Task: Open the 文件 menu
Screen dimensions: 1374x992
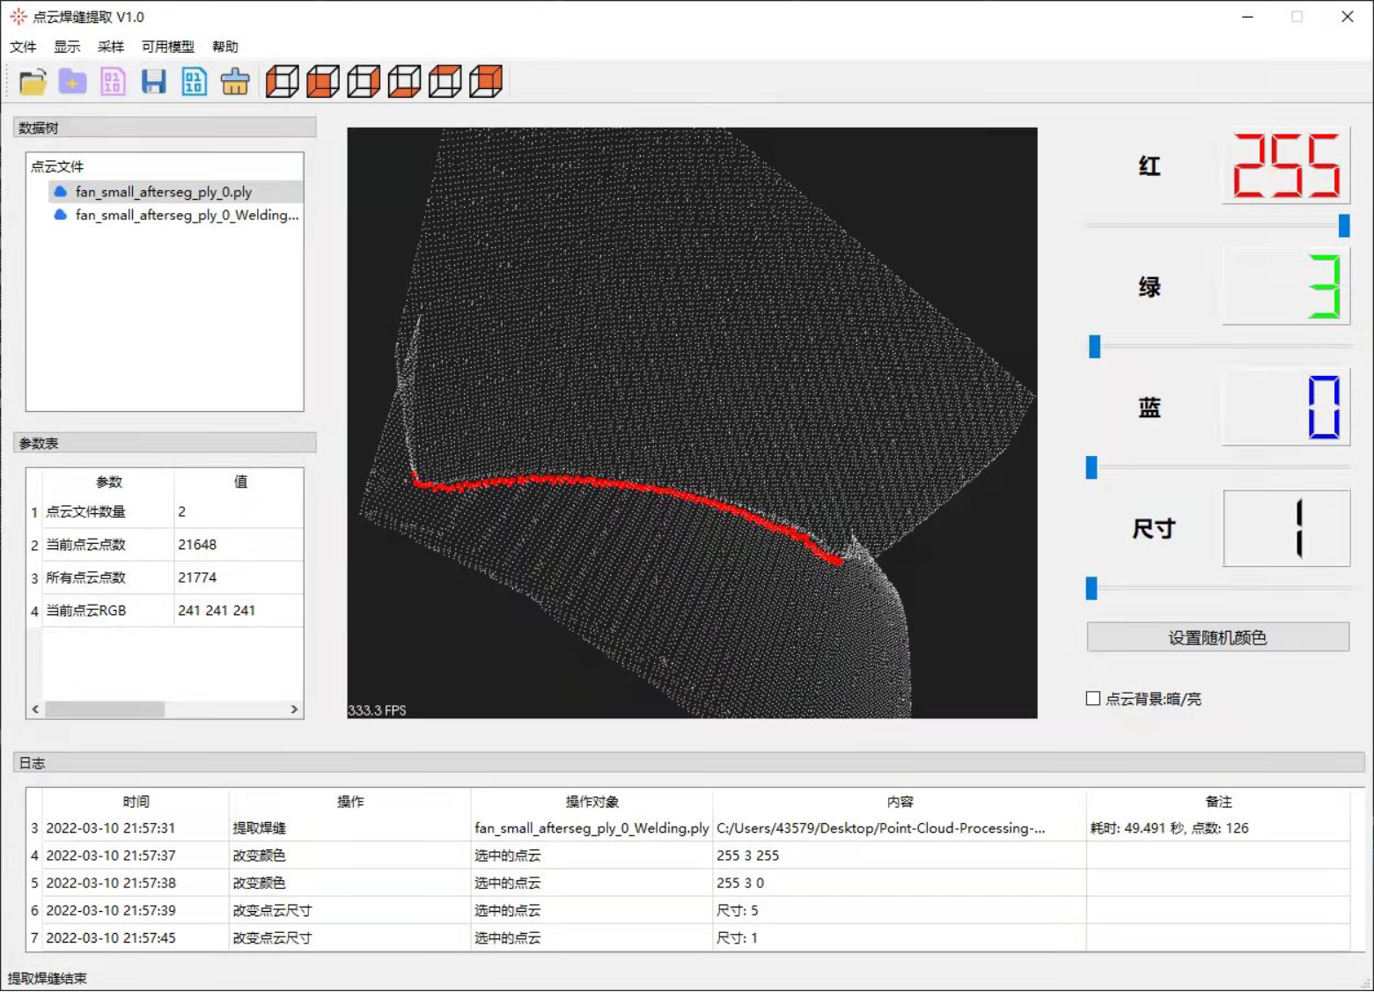Action: pos(23,47)
